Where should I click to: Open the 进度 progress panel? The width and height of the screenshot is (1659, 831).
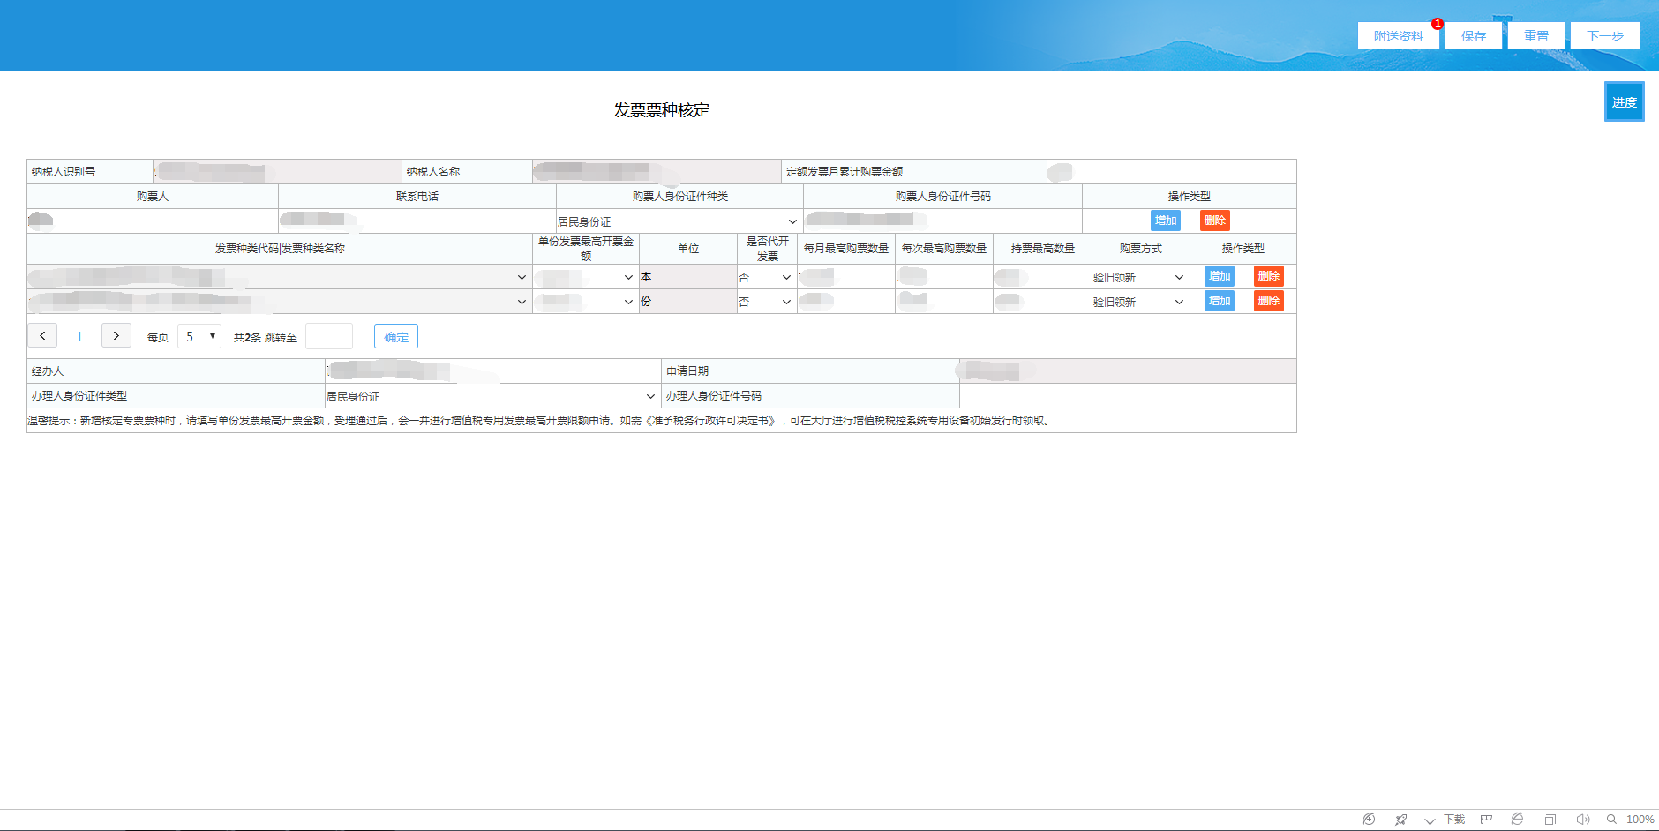pyautogui.click(x=1625, y=101)
